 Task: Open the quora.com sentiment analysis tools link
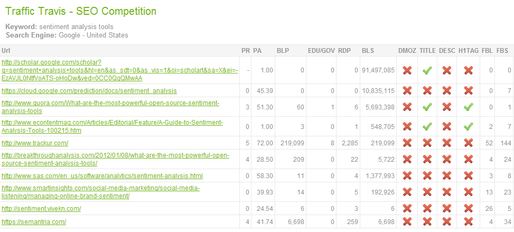110,107
